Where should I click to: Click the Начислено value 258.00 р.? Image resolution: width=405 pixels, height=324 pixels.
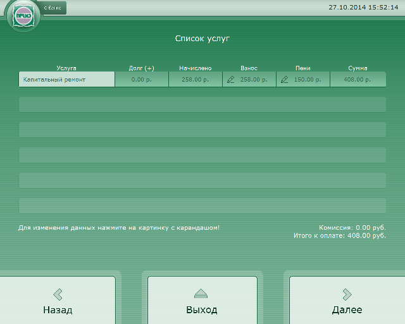tap(195, 80)
